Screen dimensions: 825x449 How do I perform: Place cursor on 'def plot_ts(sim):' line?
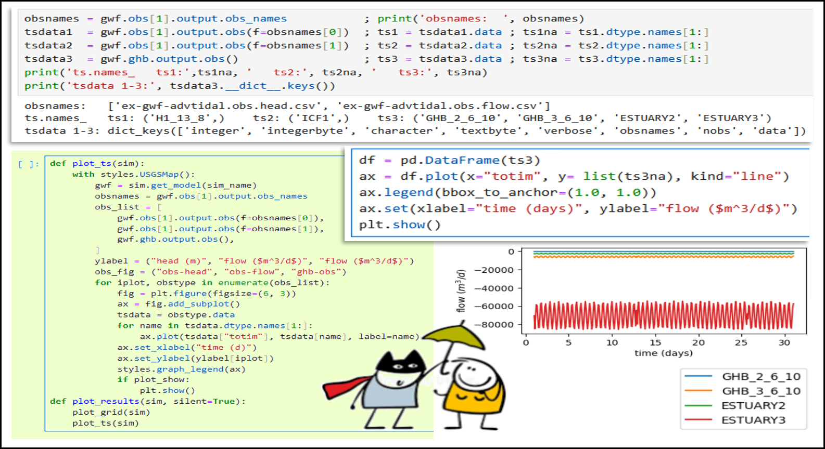tap(97, 164)
